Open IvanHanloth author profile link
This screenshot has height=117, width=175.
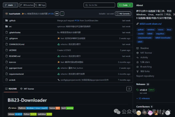point(15,14)
